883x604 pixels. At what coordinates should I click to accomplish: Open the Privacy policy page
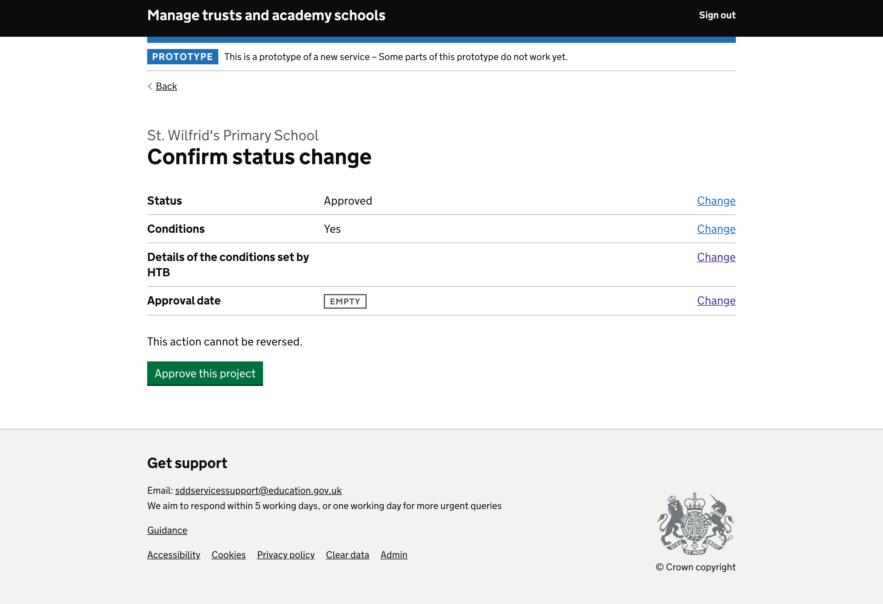[x=285, y=554]
